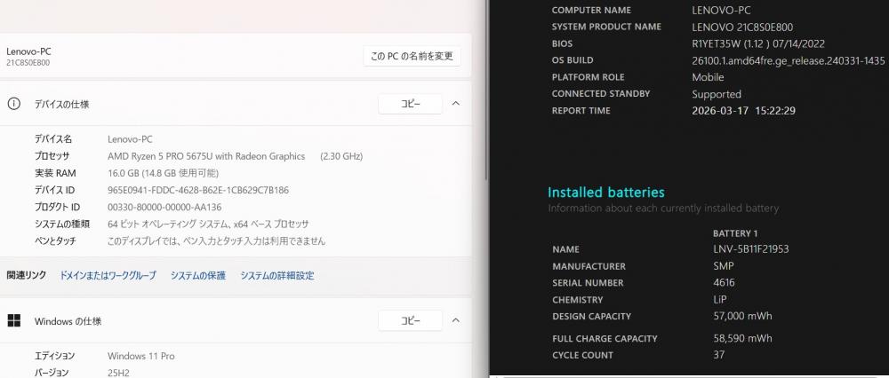
Task: Select battery manufacturer SMP
Action: pos(724,266)
